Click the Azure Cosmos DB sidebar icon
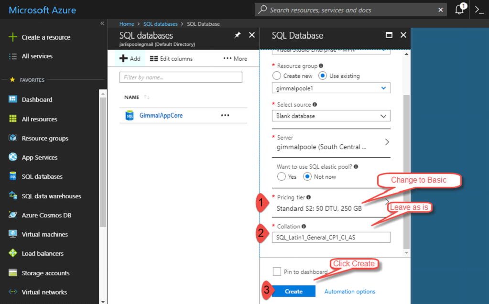Screen dimensions: 489x304 click(13, 215)
